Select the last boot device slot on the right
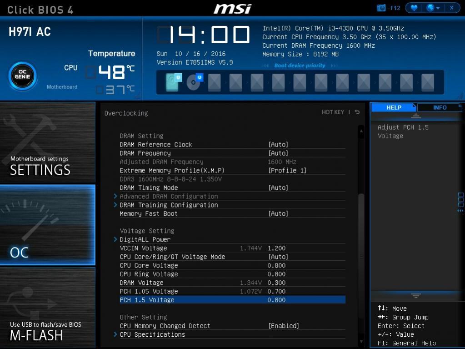 pos(428,82)
